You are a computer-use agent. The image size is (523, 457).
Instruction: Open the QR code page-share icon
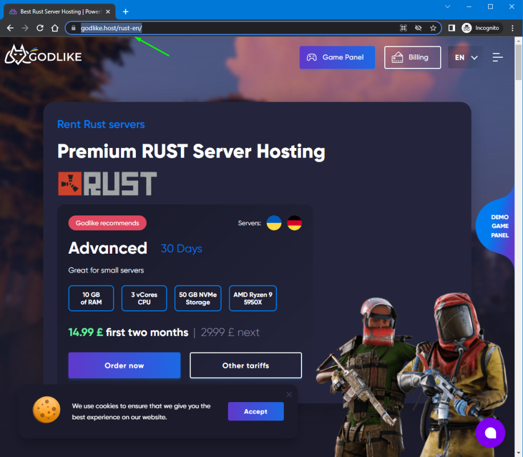click(x=403, y=28)
